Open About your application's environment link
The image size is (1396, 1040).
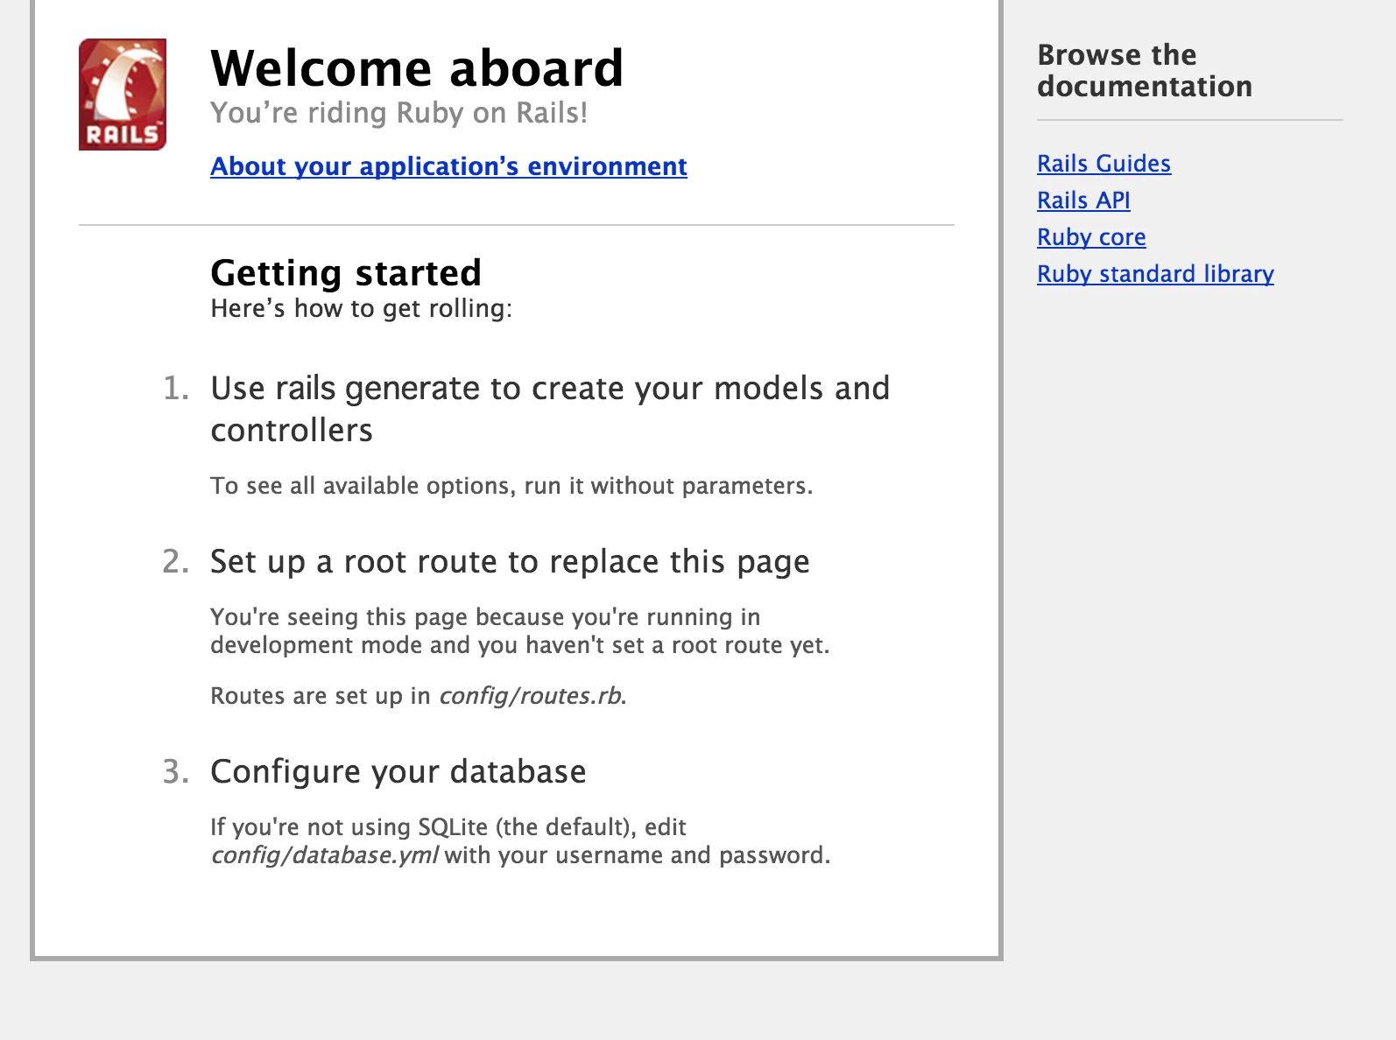(x=448, y=166)
